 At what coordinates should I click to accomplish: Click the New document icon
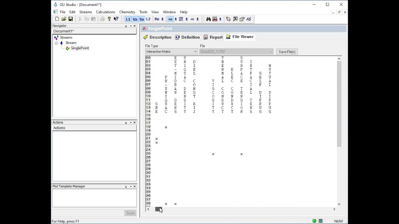point(57,19)
